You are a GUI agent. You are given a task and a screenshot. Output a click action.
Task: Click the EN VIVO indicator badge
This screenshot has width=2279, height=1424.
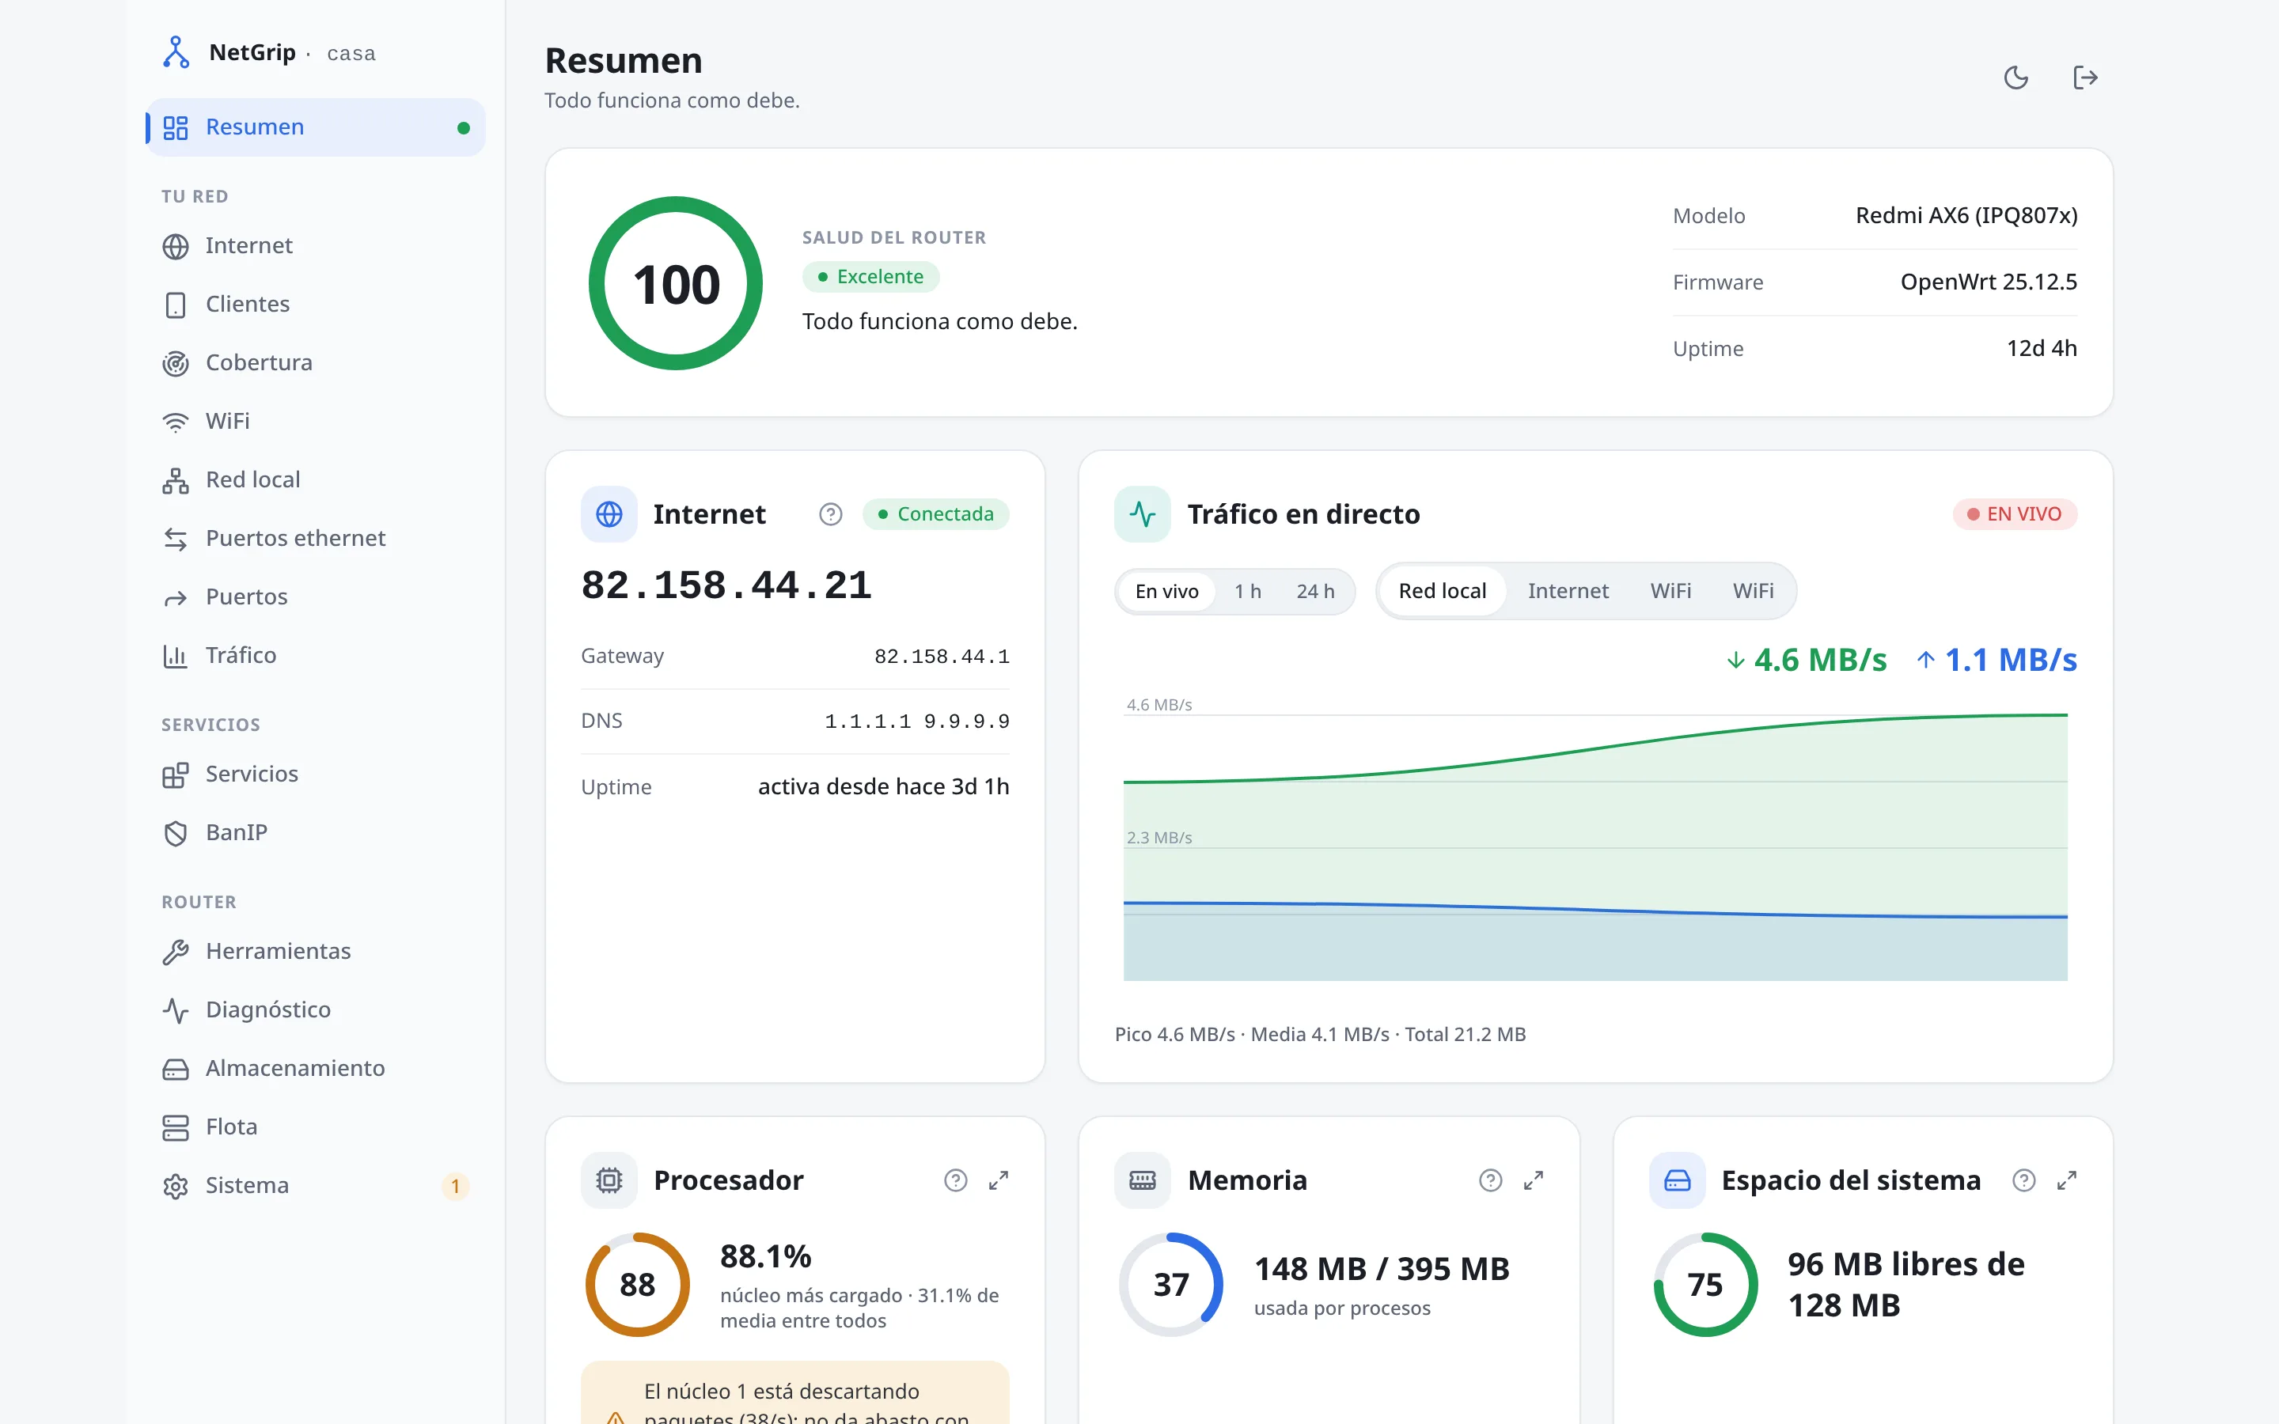(x=2015, y=514)
